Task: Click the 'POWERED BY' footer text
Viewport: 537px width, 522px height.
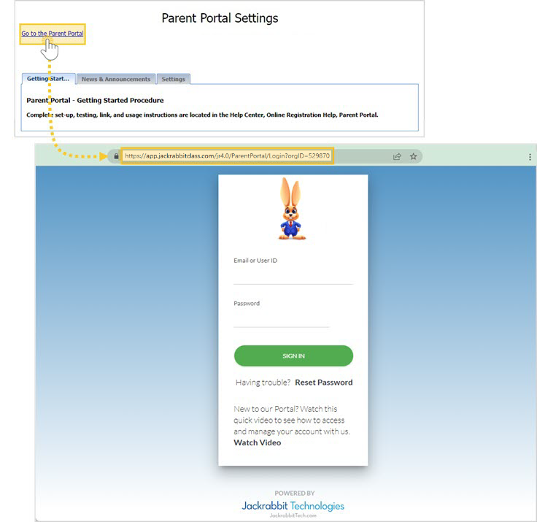Action: coord(295,494)
